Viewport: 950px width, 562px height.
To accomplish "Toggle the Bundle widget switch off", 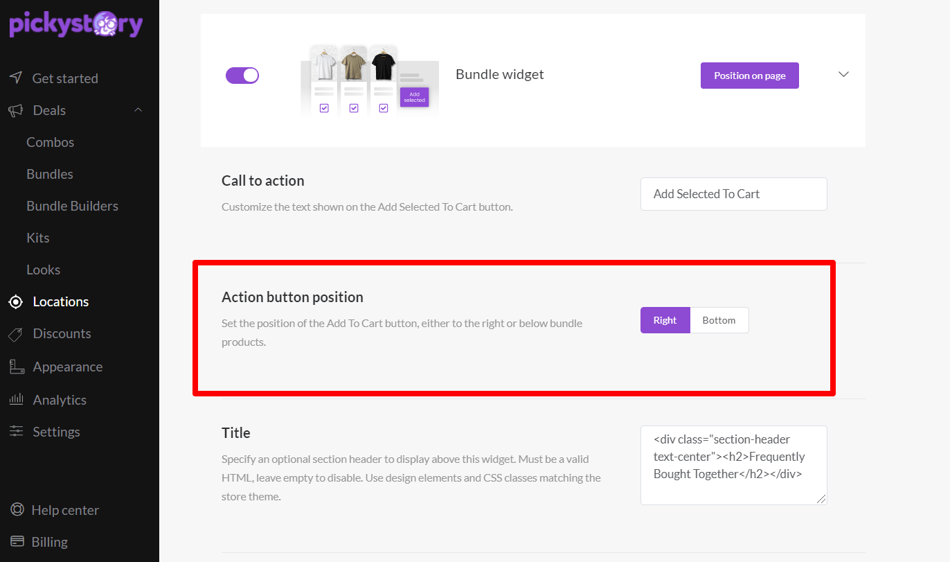I will point(242,75).
